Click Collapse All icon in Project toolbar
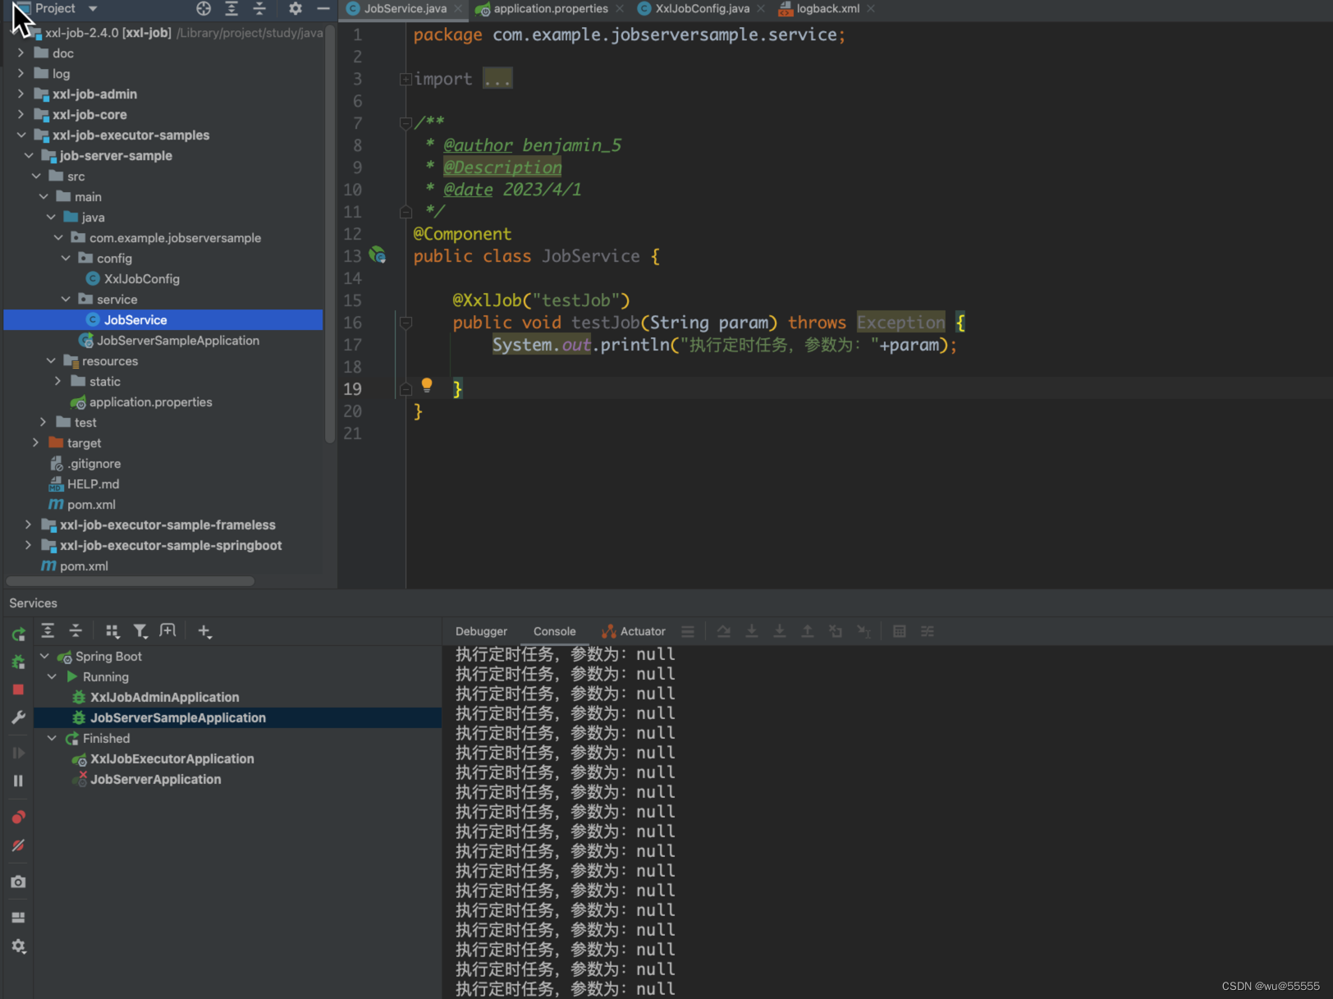Screen dimensions: 1333x999 click(259, 8)
